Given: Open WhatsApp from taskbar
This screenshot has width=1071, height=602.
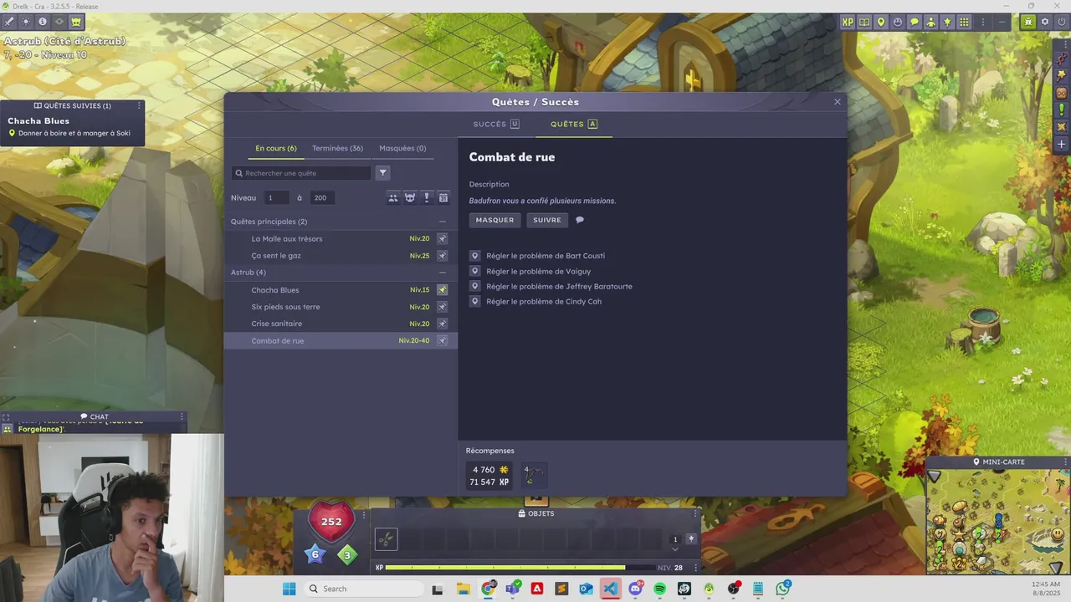Looking at the screenshot, I should click(782, 589).
